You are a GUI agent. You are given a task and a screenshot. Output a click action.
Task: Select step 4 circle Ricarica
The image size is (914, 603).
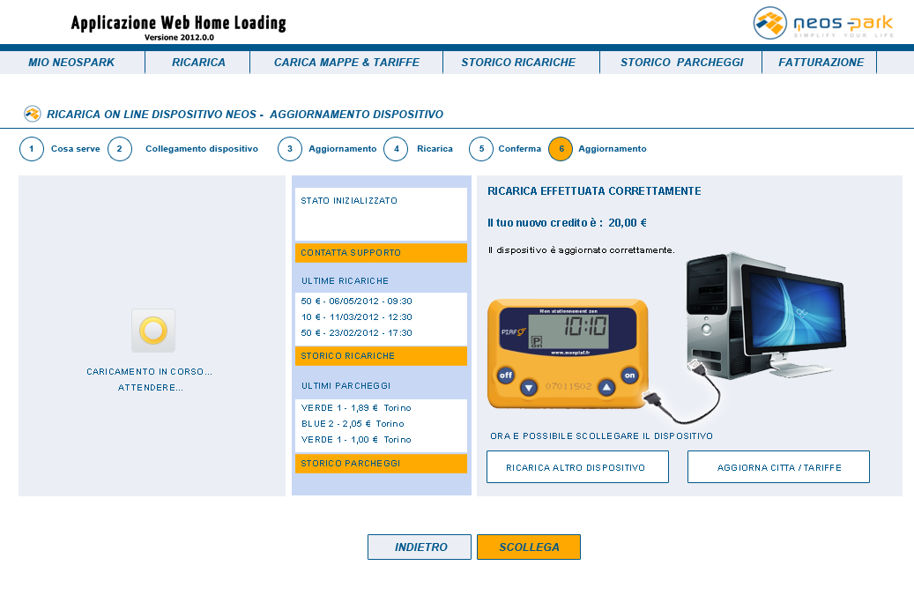(396, 149)
